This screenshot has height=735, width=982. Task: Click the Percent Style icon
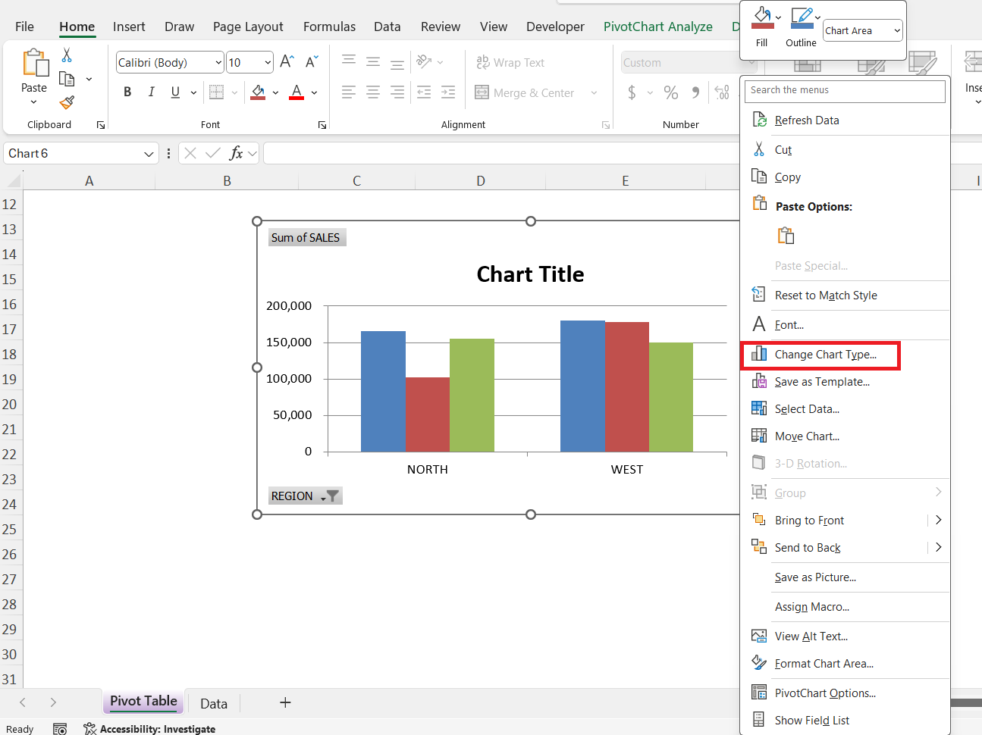coord(671,92)
